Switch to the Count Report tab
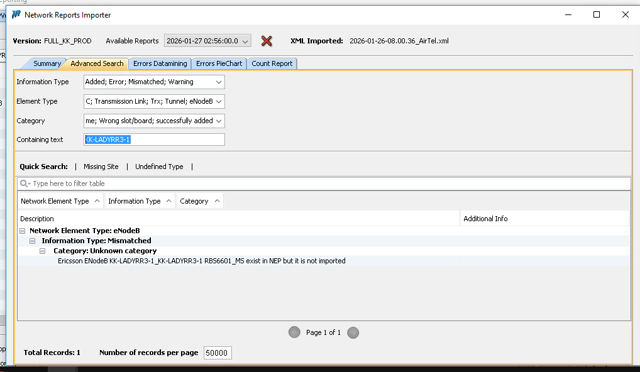Image resolution: width=640 pixels, height=372 pixels. [272, 63]
